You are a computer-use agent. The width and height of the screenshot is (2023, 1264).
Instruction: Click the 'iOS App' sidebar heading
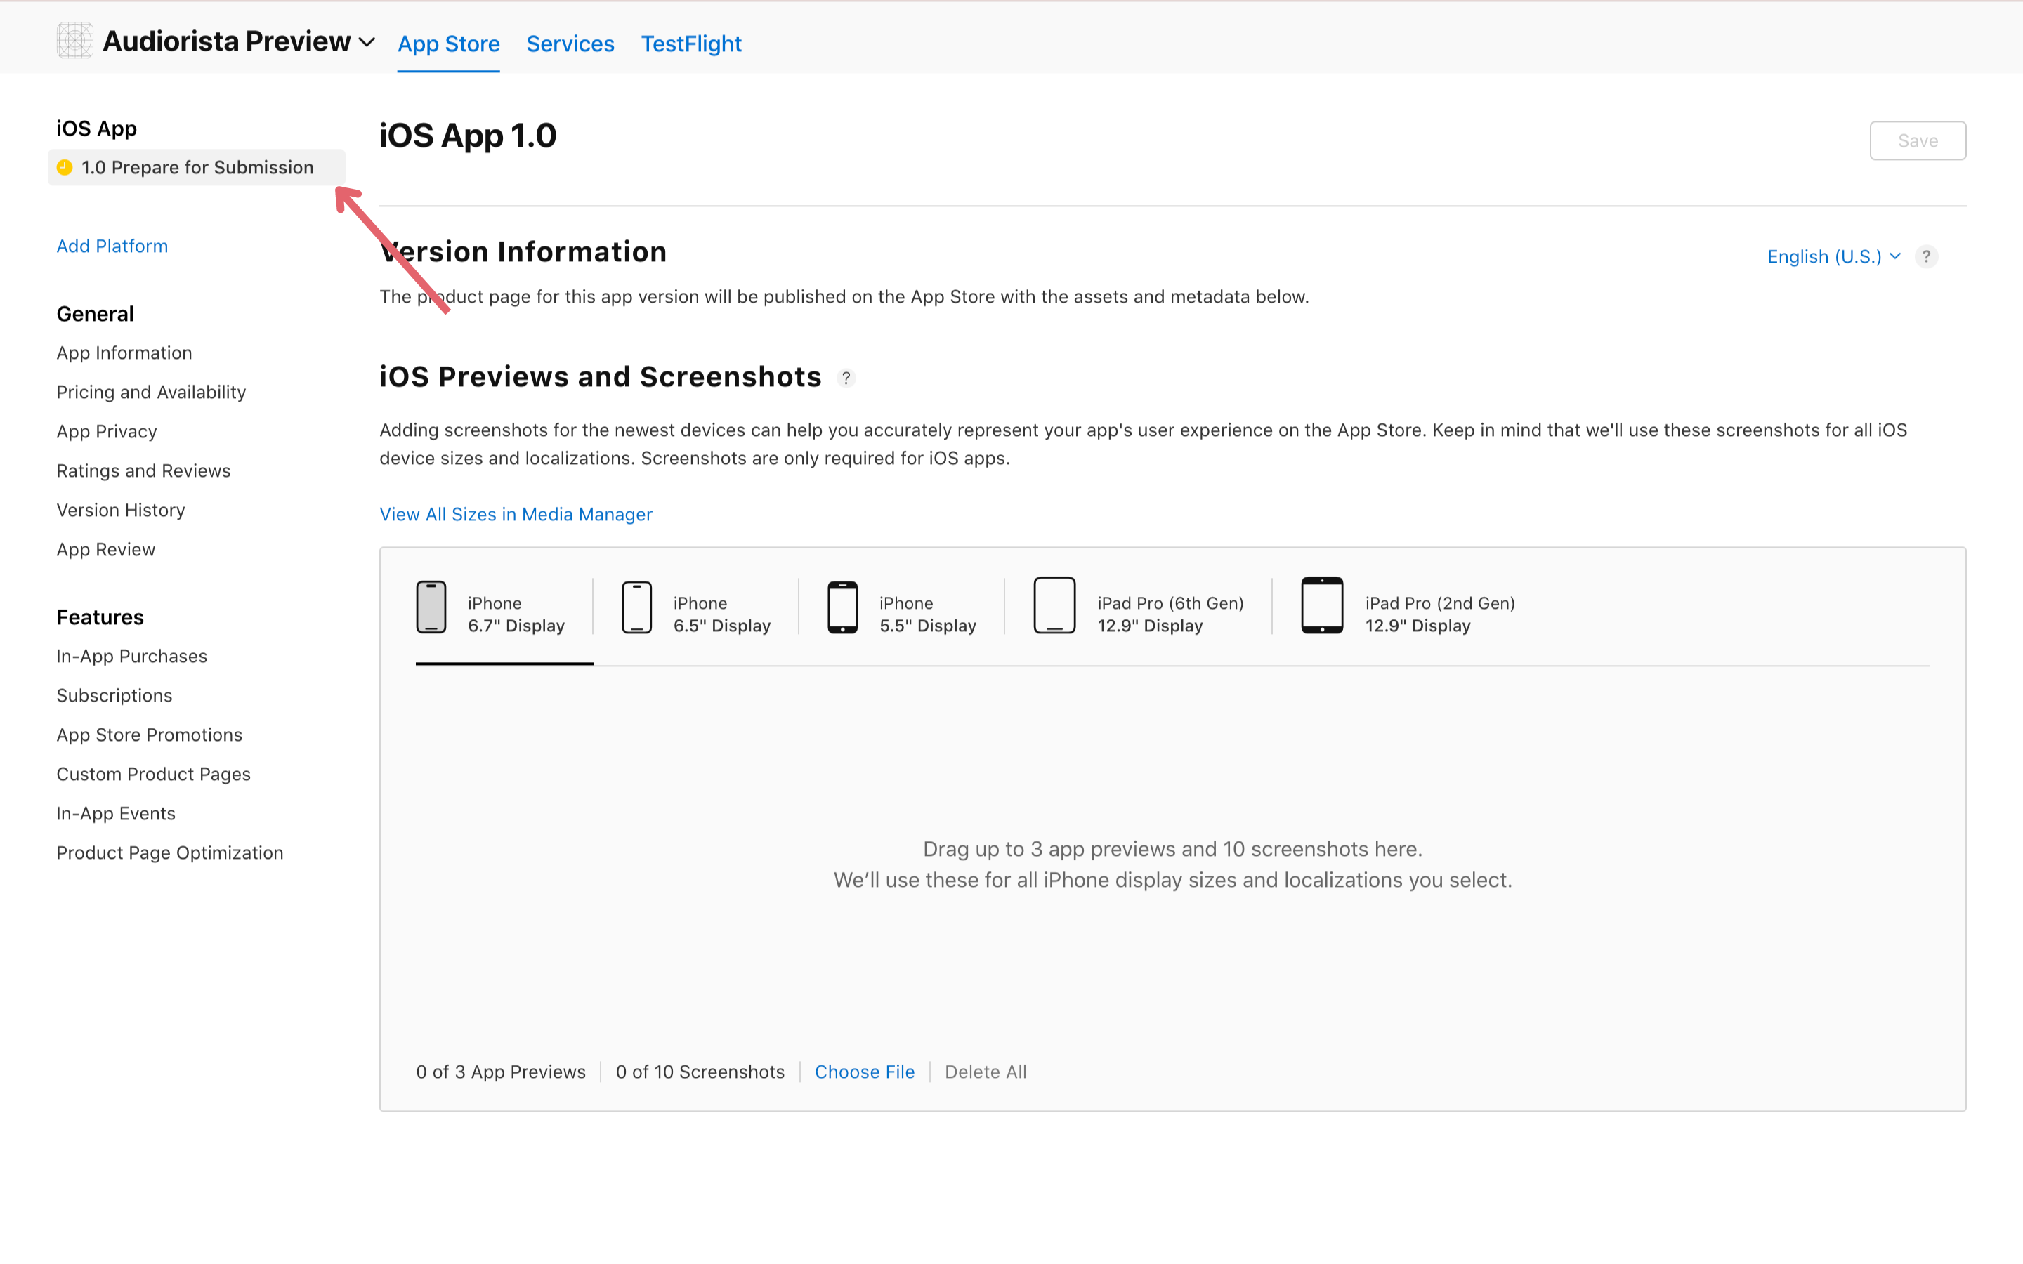[x=97, y=128]
